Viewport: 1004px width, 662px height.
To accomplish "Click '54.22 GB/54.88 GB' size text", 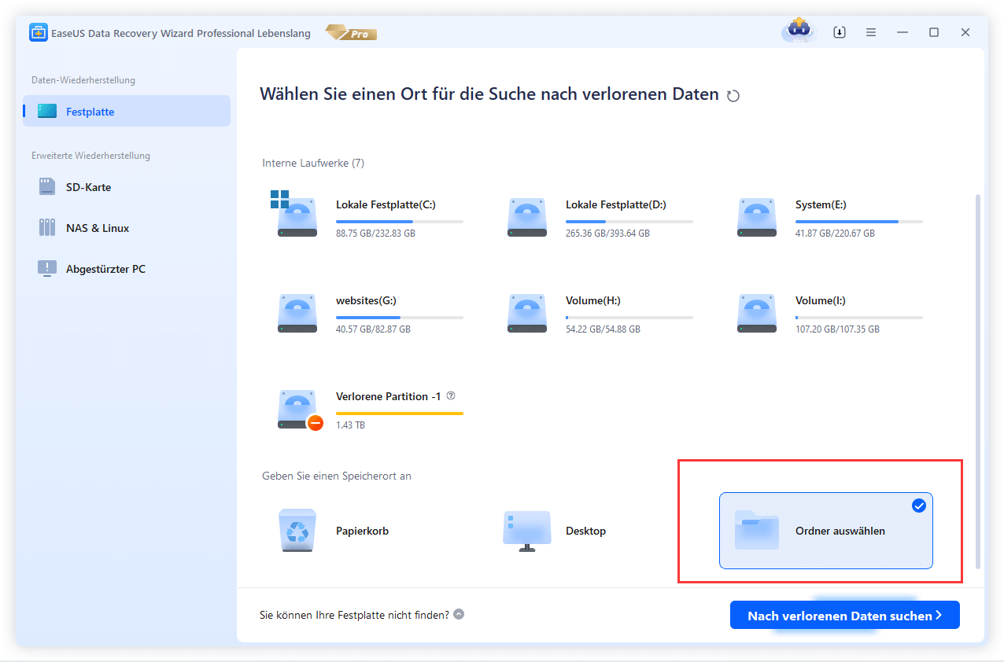I will (x=603, y=329).
